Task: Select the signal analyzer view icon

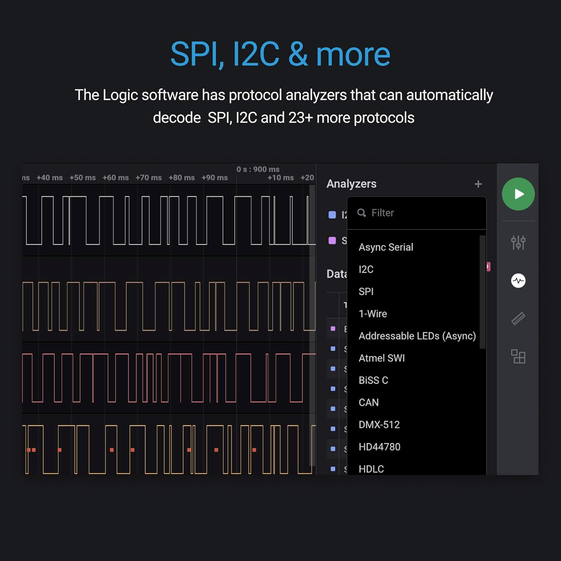Action: pyautogui.click(x=518, y=280)
